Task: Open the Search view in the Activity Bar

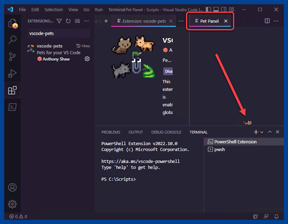Action: (x=12, y=39)
